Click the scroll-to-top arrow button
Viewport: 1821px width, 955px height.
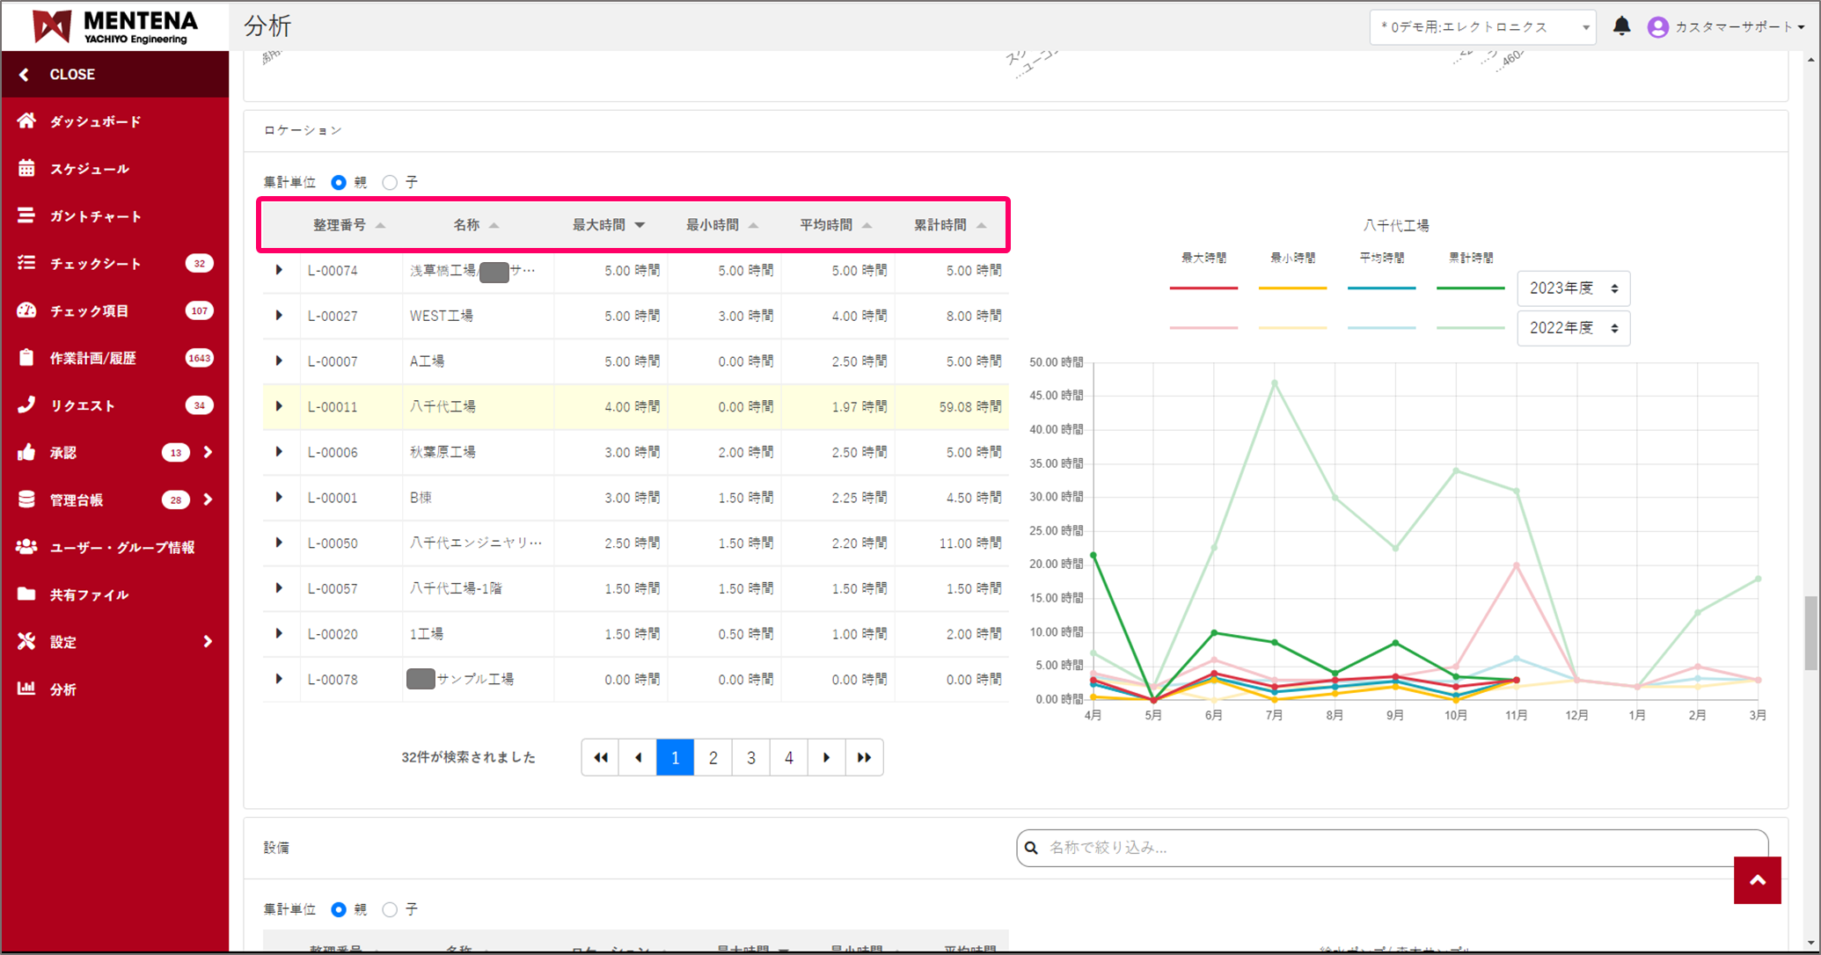(1757, 880)
